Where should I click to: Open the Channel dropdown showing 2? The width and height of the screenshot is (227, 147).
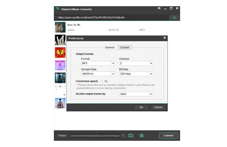[x=136, y=63]
